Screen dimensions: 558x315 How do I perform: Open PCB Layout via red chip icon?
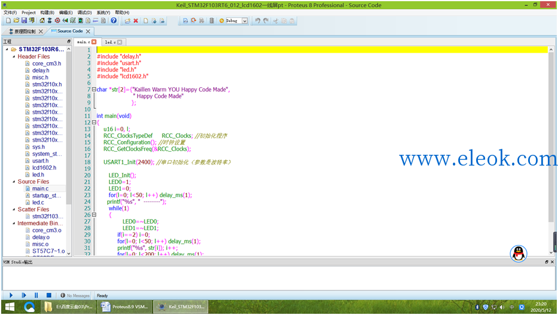57,21
